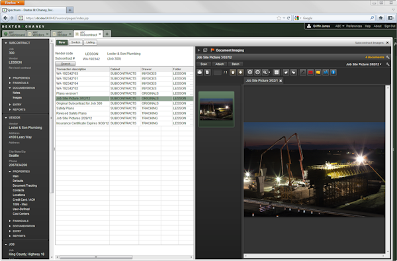This screenshot has height=261, width=397.
Task: Click the second circular zoom icon
Action: coord(257,72)
